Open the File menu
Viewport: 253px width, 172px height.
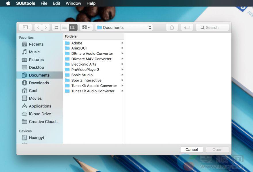(x=44, y=3)
